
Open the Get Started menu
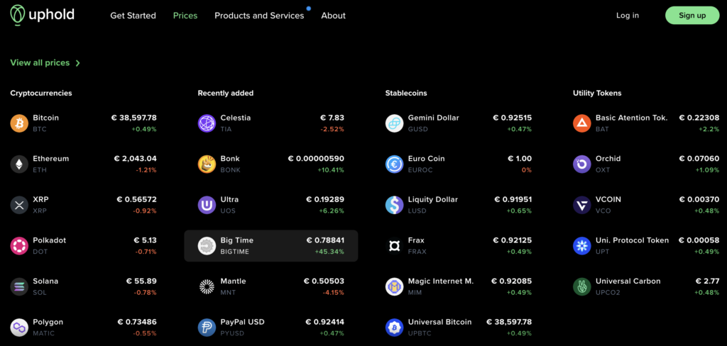coord(133,16)
